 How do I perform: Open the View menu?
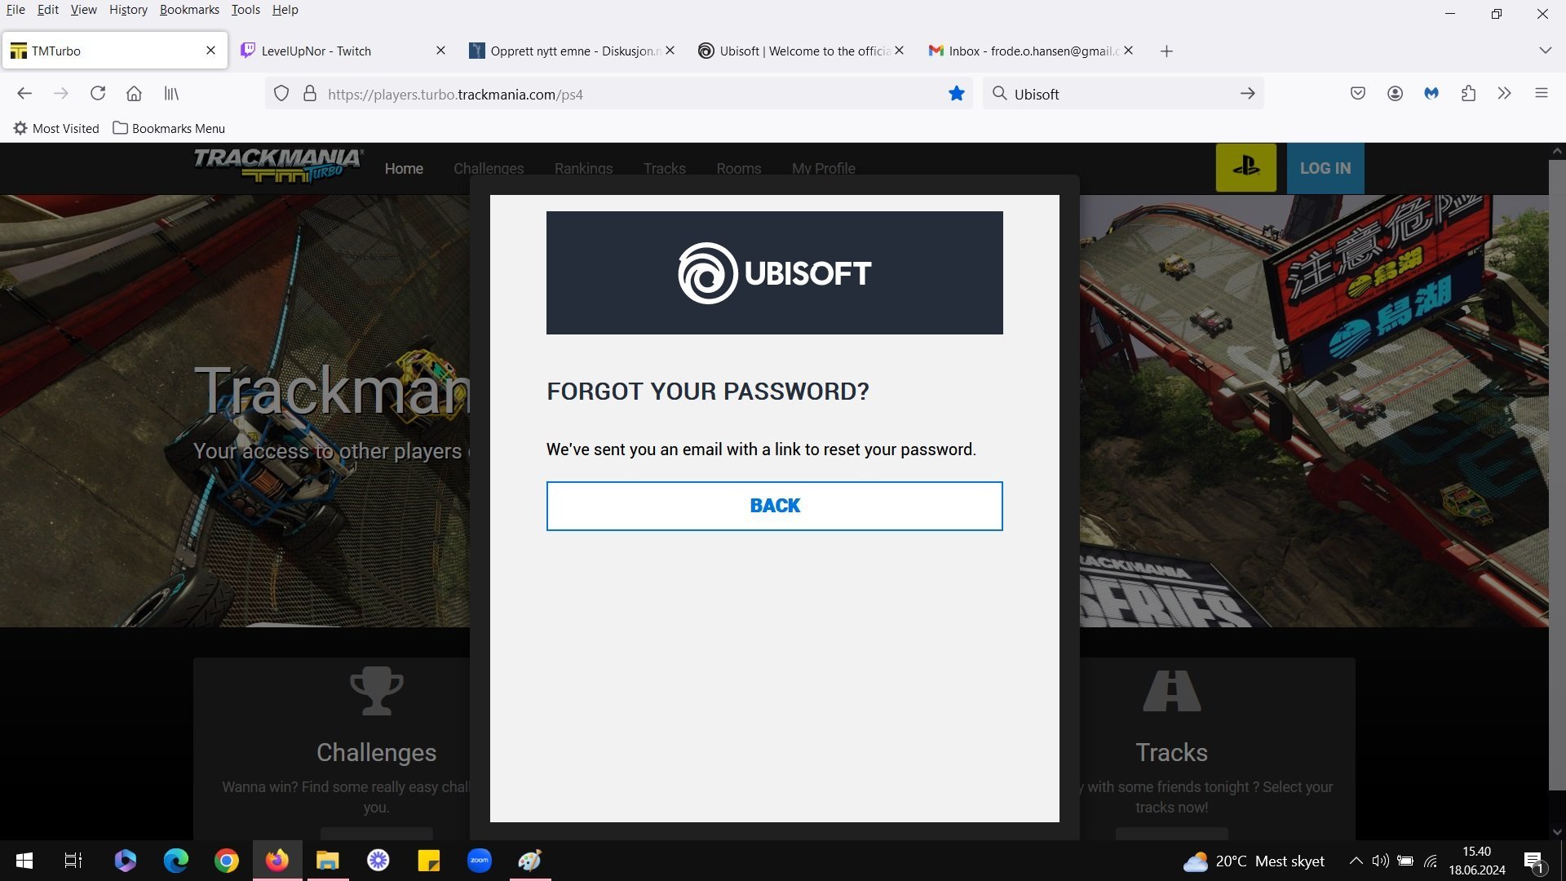point(83,10)
